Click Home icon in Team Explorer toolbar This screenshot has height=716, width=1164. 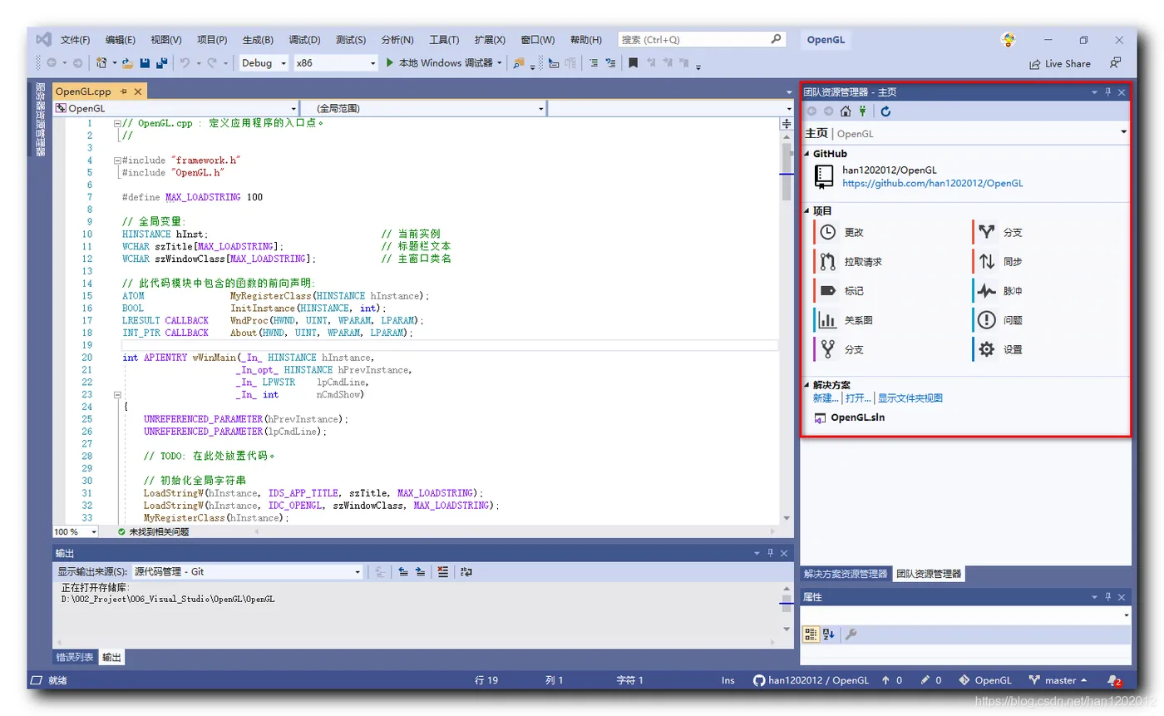coord(846,111)
